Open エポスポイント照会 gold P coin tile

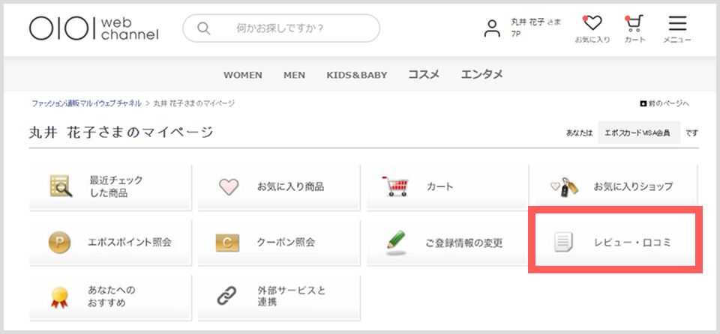click(x=110, y=242)
